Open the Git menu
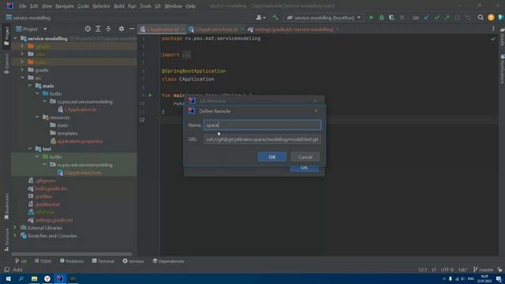 158,6
